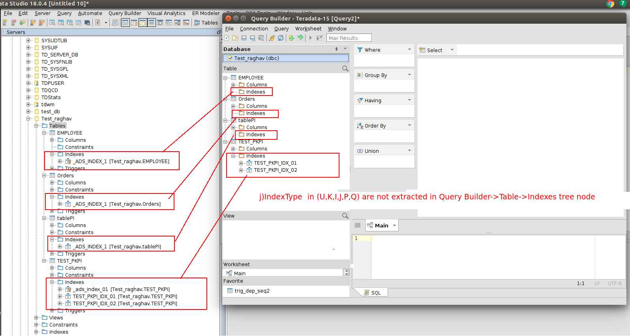Click the Tables button in main toolbar
The image size is (630, 336).
coord(206,23)
